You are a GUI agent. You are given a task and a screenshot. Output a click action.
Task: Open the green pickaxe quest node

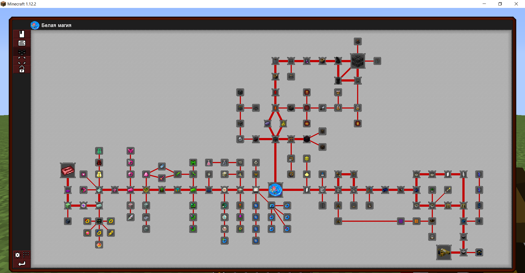click(193, 174)
